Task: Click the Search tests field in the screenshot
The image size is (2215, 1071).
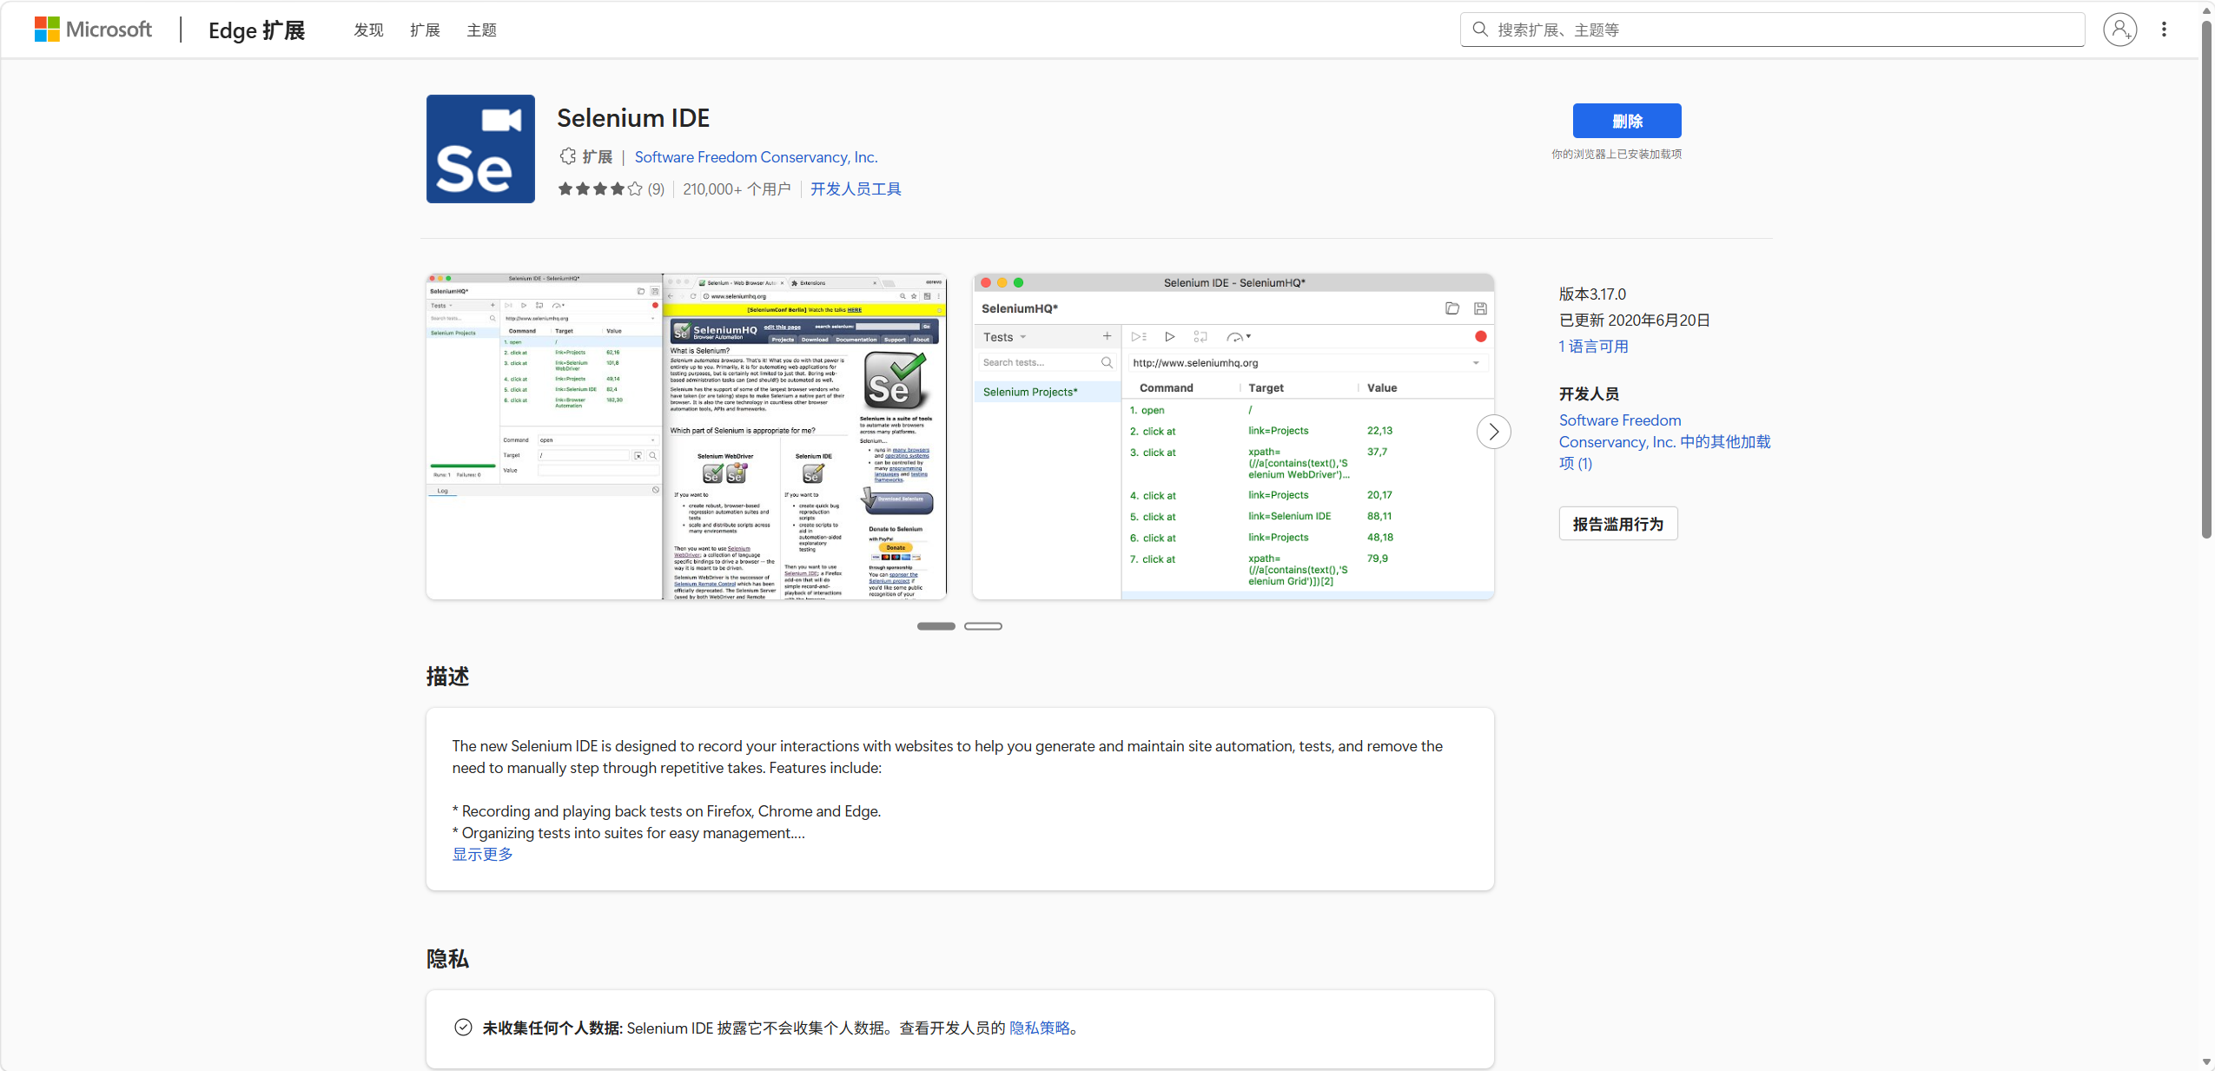Action: [1047, 362]
